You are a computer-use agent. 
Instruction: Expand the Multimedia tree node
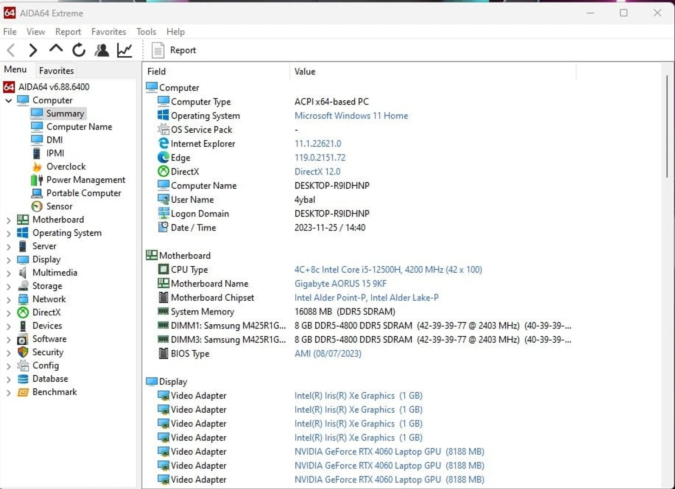click(x=9, y=273)
